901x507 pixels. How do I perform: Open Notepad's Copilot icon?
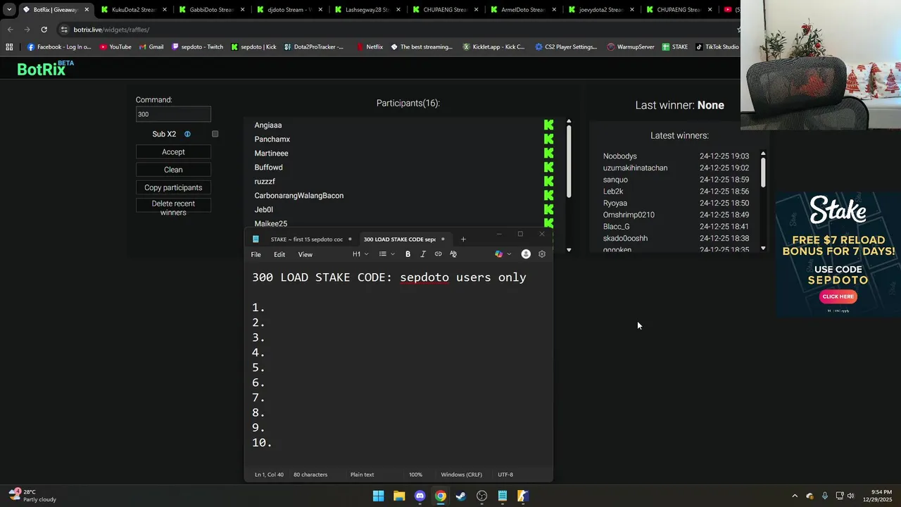(x=498, y=254)
